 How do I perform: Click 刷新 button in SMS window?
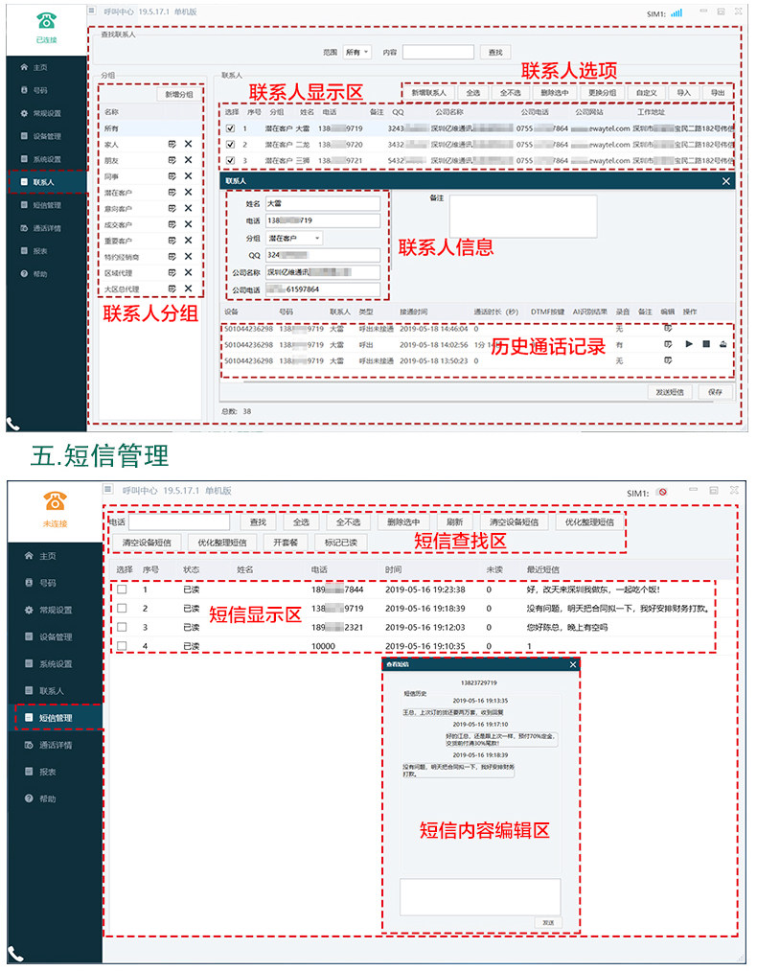pyautogui.click(x=454, y=522)
